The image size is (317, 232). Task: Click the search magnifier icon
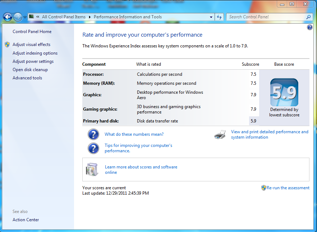tap(308, 17)
